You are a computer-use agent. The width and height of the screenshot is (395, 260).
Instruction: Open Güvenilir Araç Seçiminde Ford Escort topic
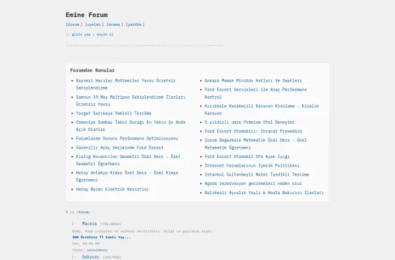click(x=120, y=147)
